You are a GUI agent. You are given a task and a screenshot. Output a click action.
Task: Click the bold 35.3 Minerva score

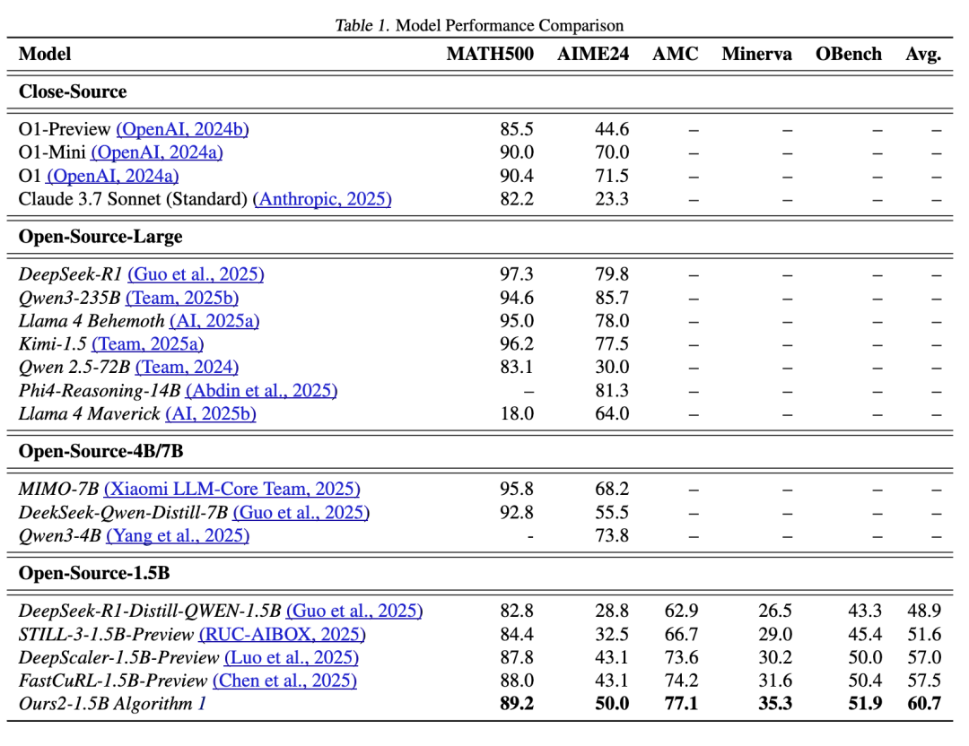click(775, 704)
